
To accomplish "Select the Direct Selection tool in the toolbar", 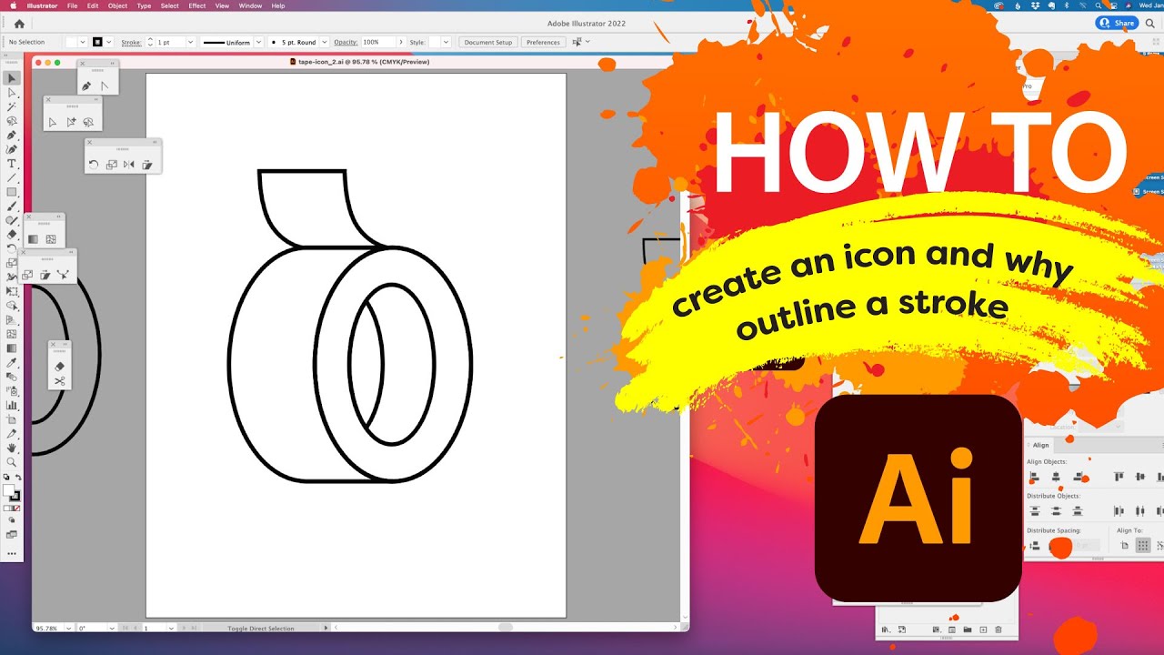I will pos(12,93).
